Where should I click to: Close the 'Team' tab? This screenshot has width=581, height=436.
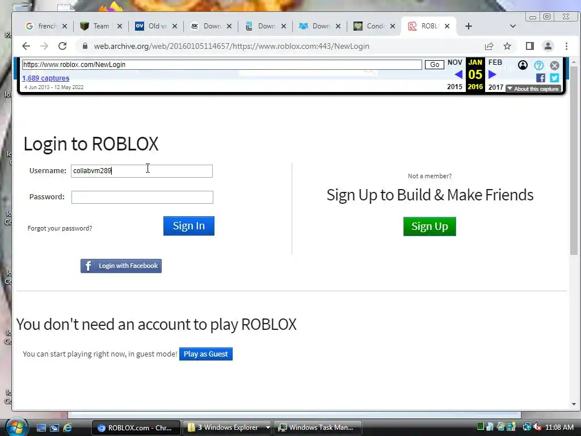click(120, 26)
